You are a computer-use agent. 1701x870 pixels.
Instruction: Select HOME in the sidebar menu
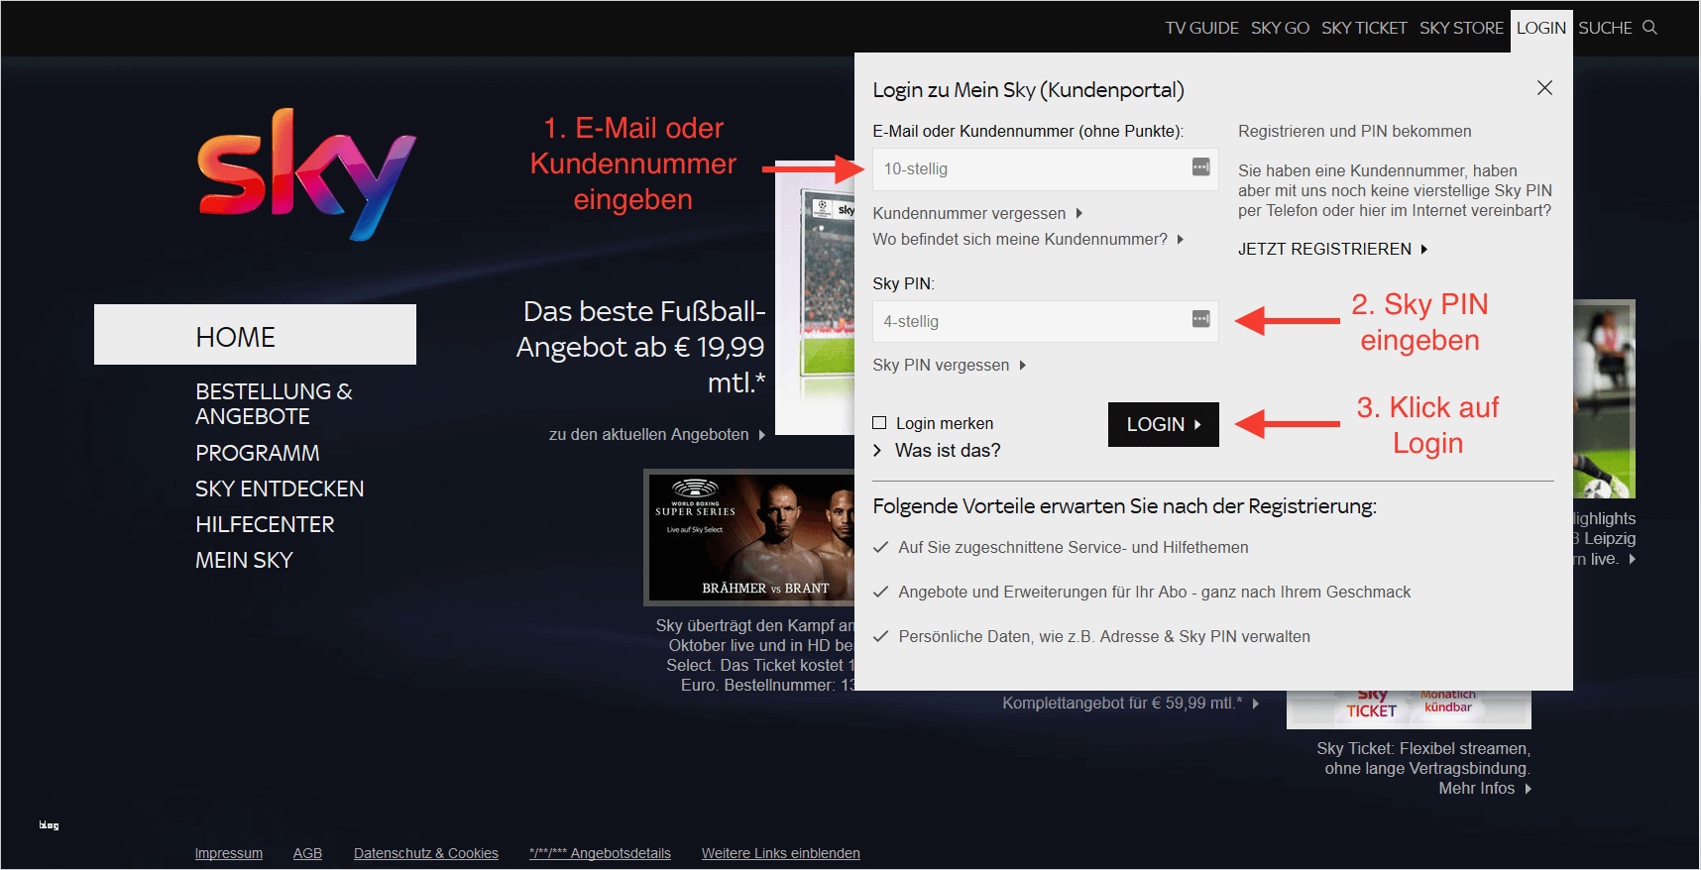[255, 335]
